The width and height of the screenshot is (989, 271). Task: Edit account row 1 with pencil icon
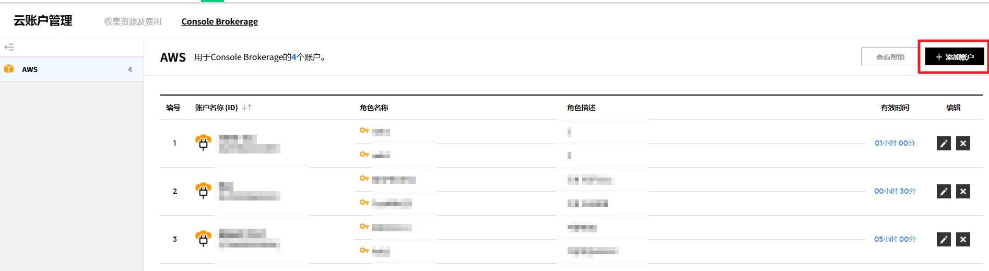click(x=944, y=144)
